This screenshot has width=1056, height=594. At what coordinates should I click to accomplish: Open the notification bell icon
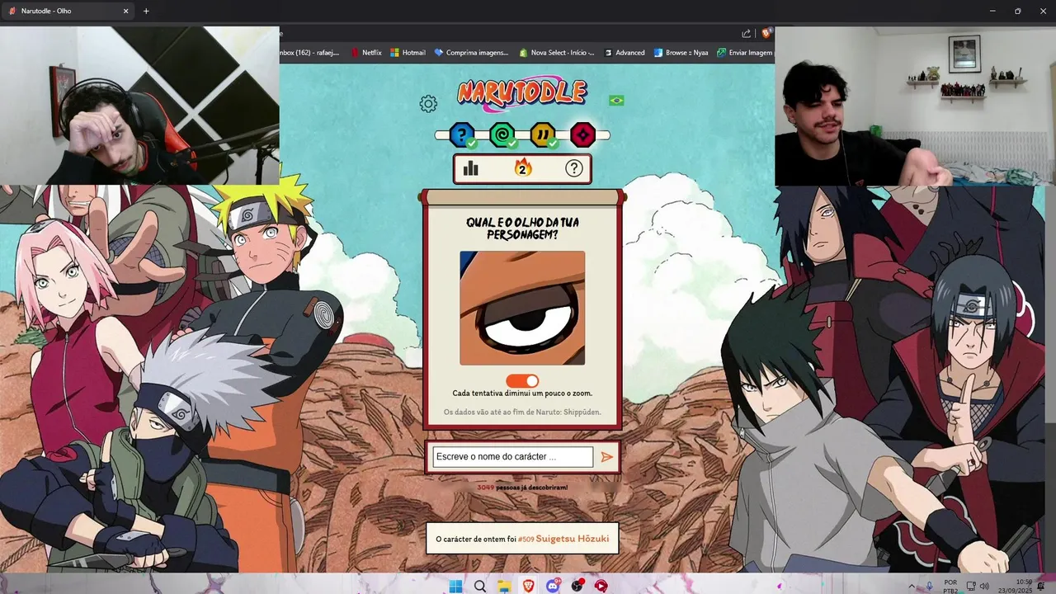(1041, 586)
